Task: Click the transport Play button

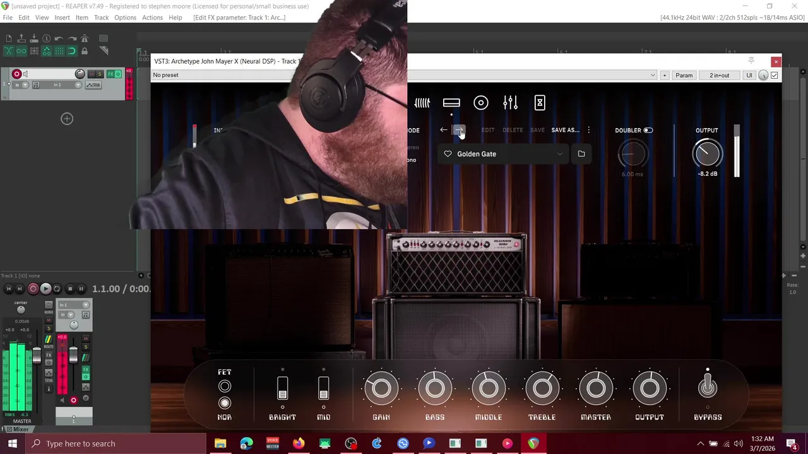Action: coord(45,288)
